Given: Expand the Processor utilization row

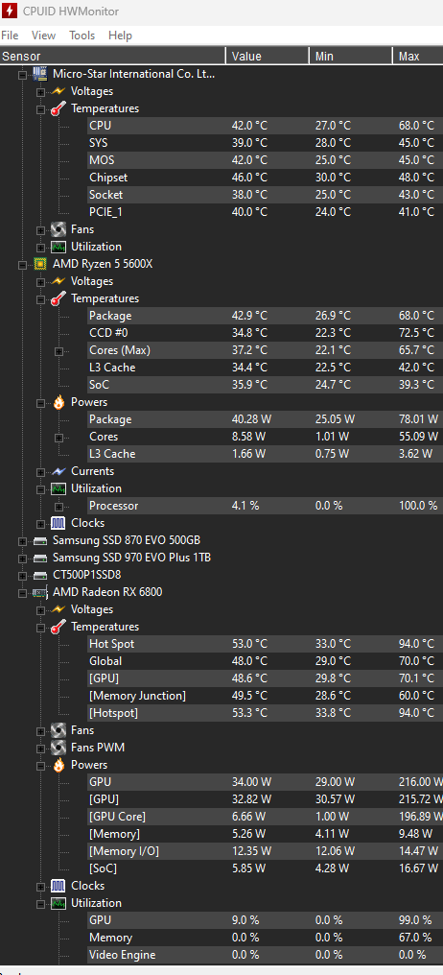Looking at the screenshot, I should point(59,506).
